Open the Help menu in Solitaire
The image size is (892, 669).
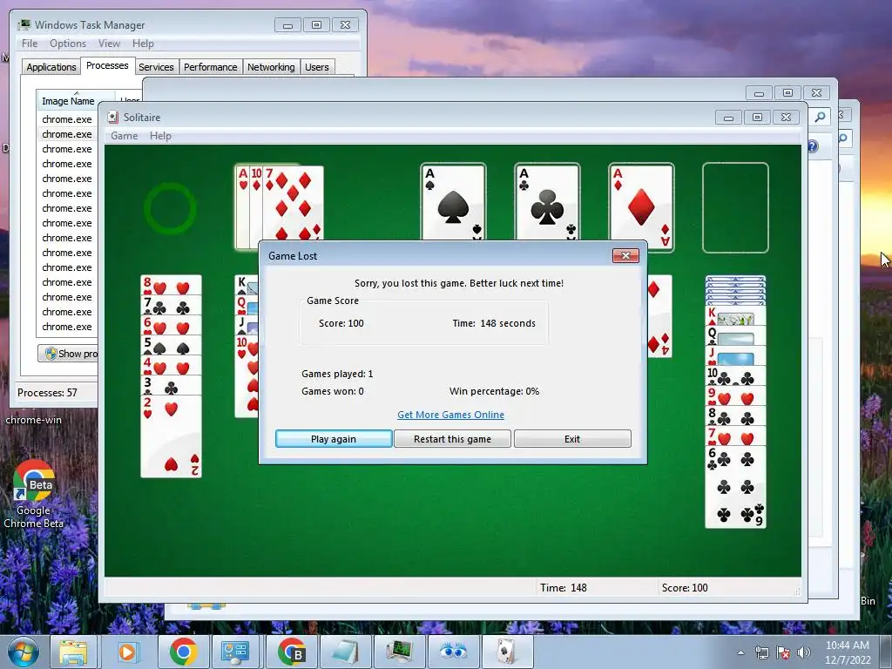[x=160, y=135]
